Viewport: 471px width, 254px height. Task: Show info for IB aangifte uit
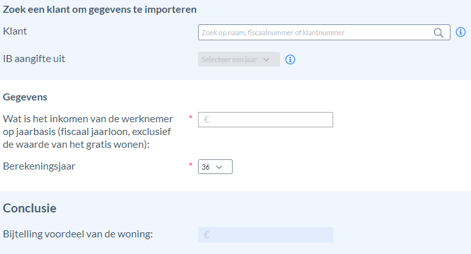[x=290, y=60]
